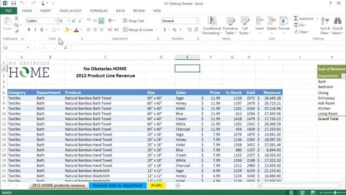Add a new sheet with plus icon
Screen dimensions: 346x195
pyautogui.click(x=178, y=185)
